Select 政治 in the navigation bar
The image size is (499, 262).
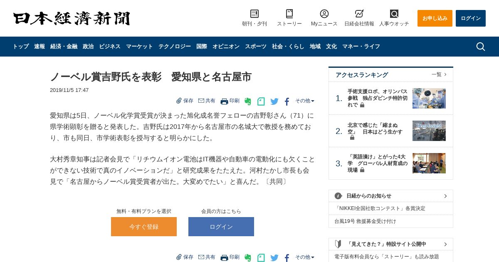(88, 47)
